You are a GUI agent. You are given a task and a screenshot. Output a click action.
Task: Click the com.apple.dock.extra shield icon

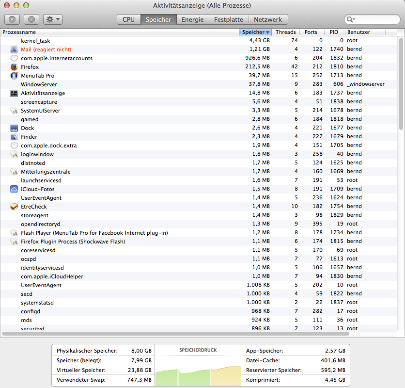[x=14, y=145]
